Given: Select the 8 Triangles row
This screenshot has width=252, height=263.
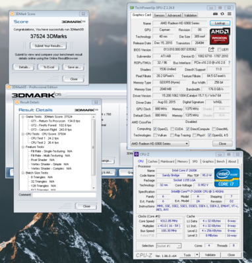Looking at the screenshot, I should click(x=42, y=178).
